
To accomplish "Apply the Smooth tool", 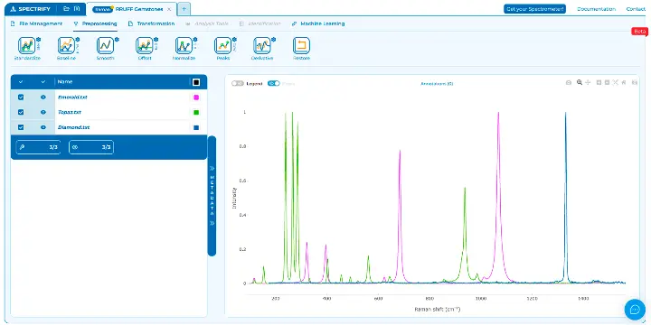I will coord(105,46).
